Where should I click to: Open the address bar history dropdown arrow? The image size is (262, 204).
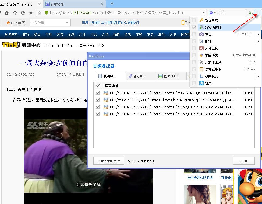tap(204, 12)
